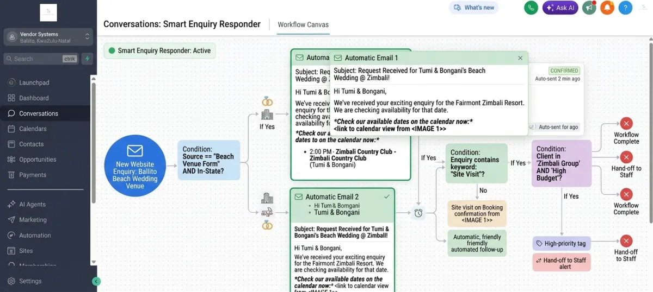Viewport: 653px width, 292px height.
Task: Click the envelope icon on Automatic Email 2
Action: pos(299,197)
